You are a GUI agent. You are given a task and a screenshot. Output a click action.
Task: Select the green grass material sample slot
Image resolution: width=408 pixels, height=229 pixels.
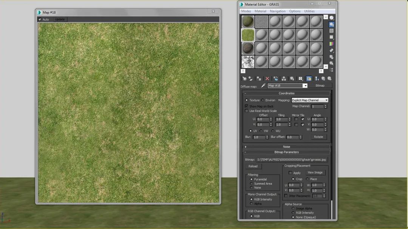(248, 35)
